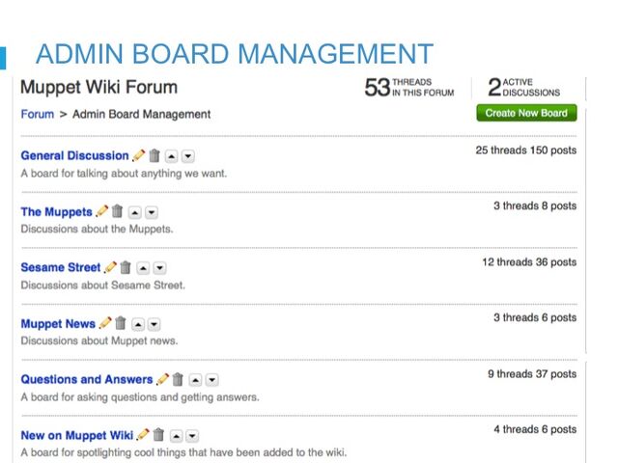Go to the Forum breadcrumb link
Viewport: 618px width, 463px height.
click(38, 114)
